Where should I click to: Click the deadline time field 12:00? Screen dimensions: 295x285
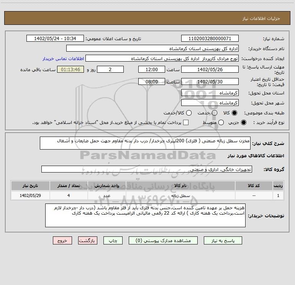152,69
